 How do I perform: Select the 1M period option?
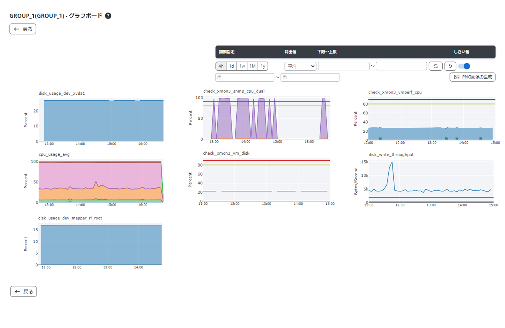[x=252, y=66]
